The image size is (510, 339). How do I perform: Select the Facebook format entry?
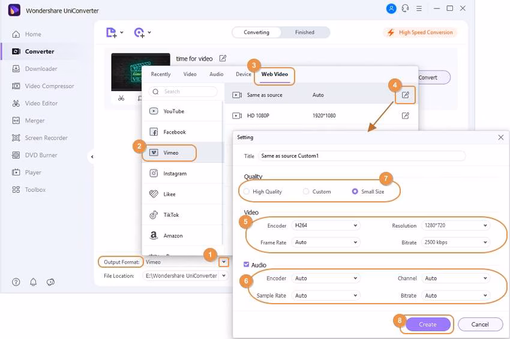182,132
